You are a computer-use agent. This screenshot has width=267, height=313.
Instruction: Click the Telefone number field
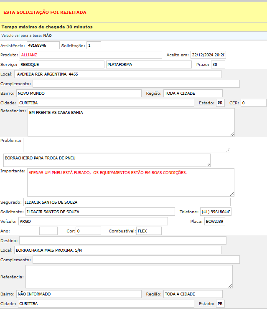coord(216,212)
